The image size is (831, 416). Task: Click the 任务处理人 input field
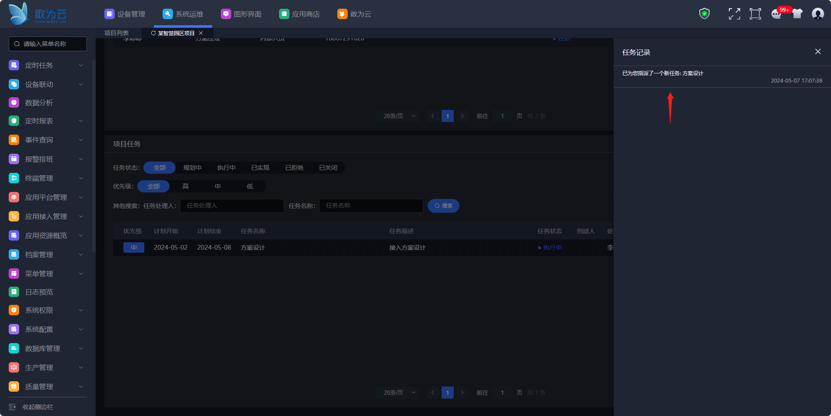[x=232, y=206]
